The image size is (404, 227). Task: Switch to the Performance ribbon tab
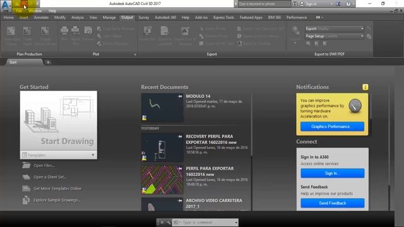click(x=296, y=18)
